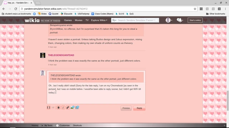229x128 pixels.
Task: Click the Wikia logo
Action: tap(32, 20)
